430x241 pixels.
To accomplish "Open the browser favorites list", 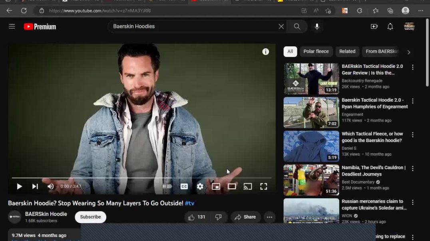I will click(x=375, y=11).
